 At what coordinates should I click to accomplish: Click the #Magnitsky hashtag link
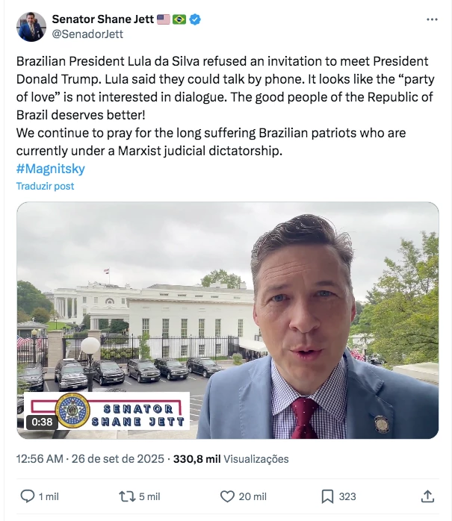(51, 169)
